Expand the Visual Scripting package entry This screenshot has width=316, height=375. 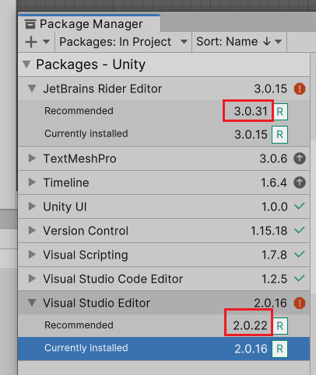[x=32, y=255]
